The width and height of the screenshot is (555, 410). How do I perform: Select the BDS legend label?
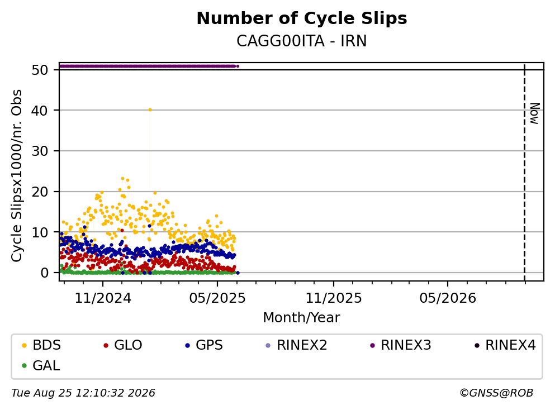pos(47,345)
